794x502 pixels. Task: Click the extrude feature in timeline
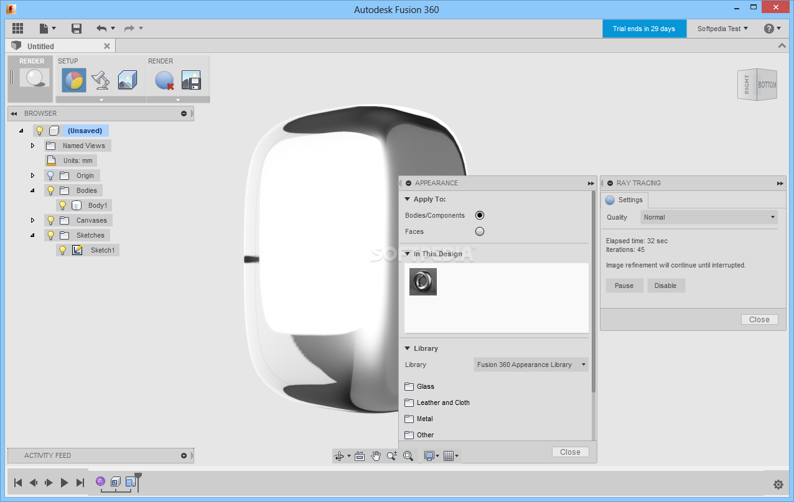[116, 481]
